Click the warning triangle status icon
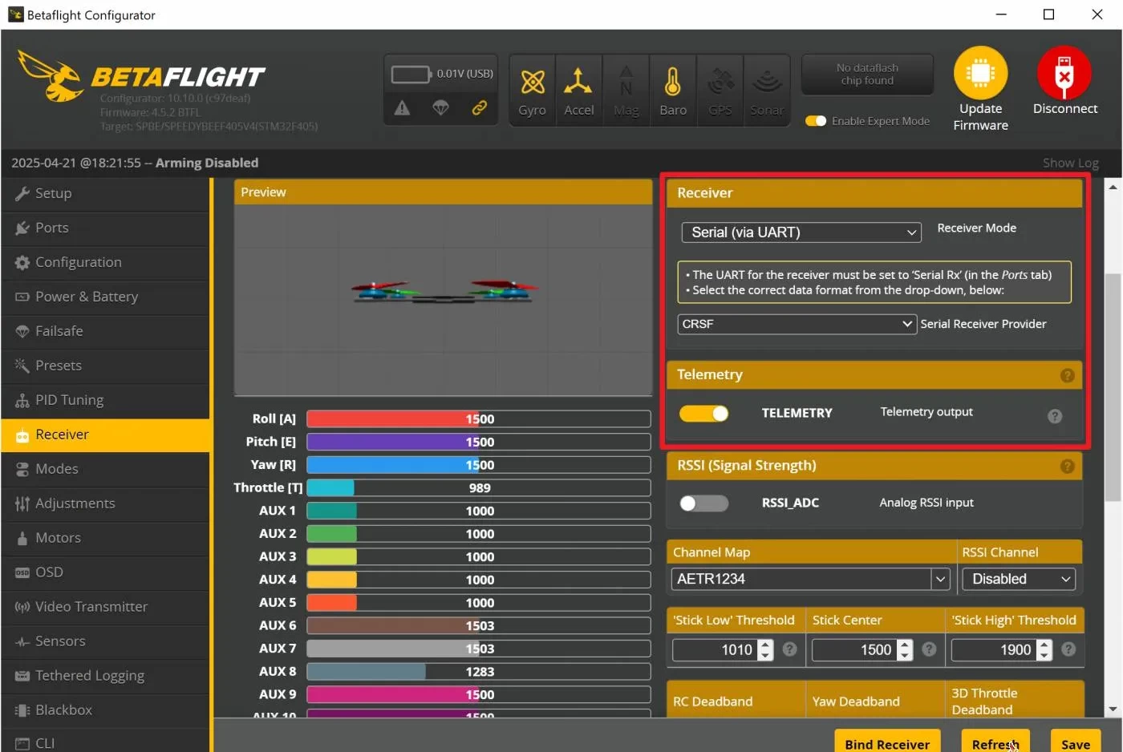This screenshot has height=752, width=1123. point(403,107)
